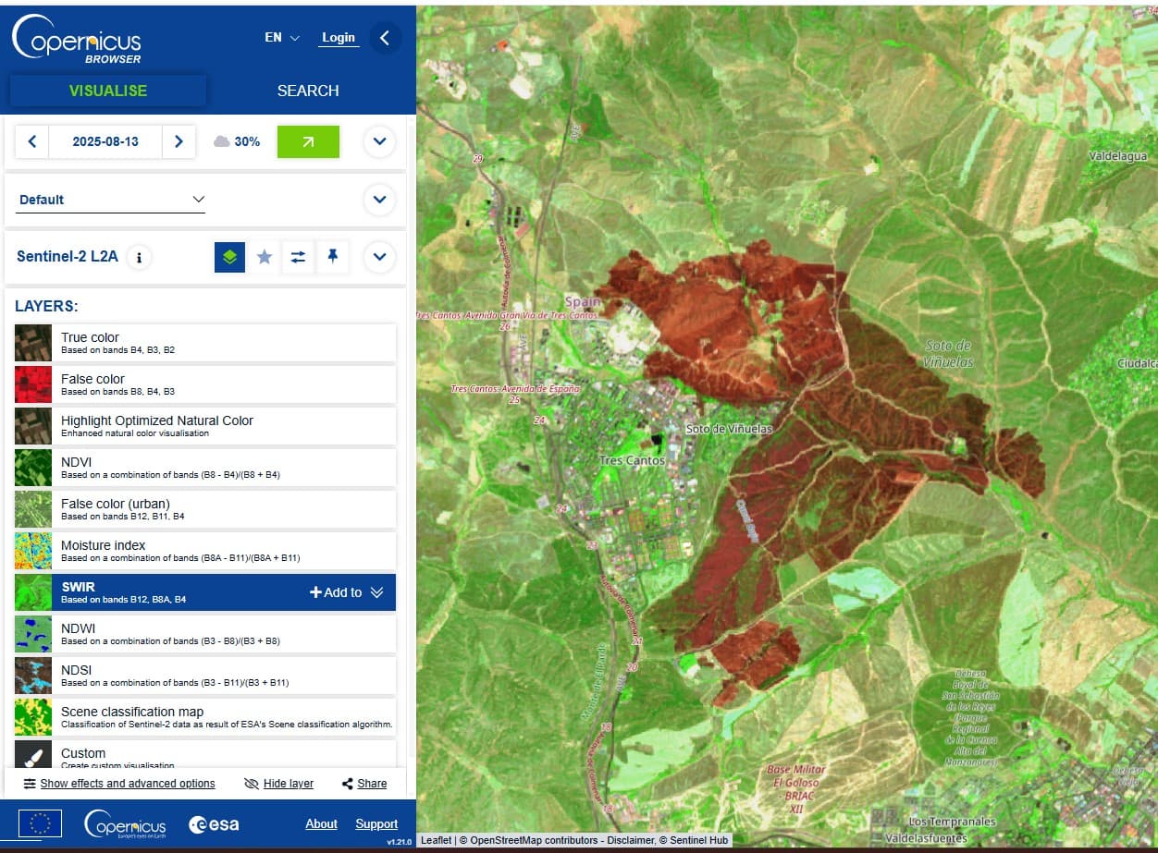This screenshot has height=853, width=1158.
Task: Click the star favorite icon
Action: (264, 257)
